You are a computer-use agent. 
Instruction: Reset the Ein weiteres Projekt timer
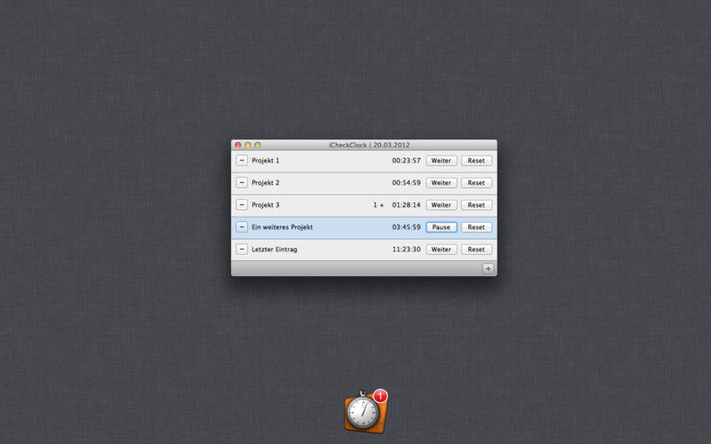coord(476,227)
